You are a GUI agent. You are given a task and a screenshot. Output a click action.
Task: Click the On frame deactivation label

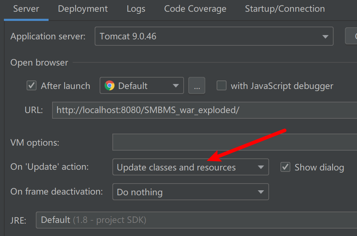coord(56,192)
